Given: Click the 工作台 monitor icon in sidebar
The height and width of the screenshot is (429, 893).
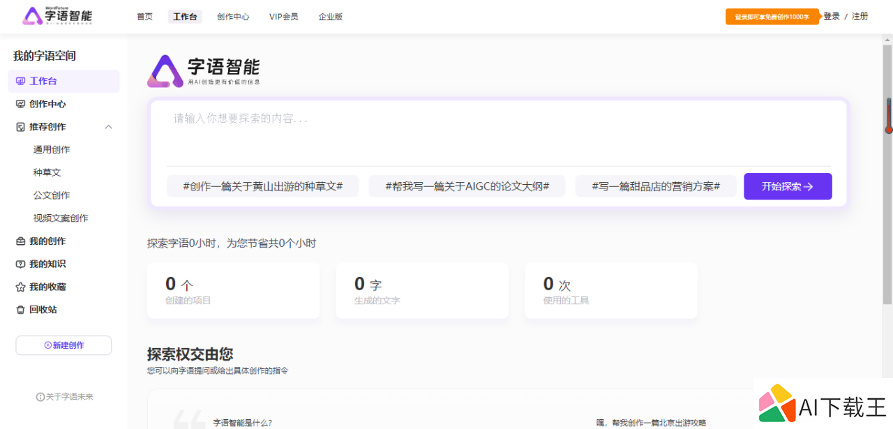Looking at the screenshot, I should (x=20, y=81).
